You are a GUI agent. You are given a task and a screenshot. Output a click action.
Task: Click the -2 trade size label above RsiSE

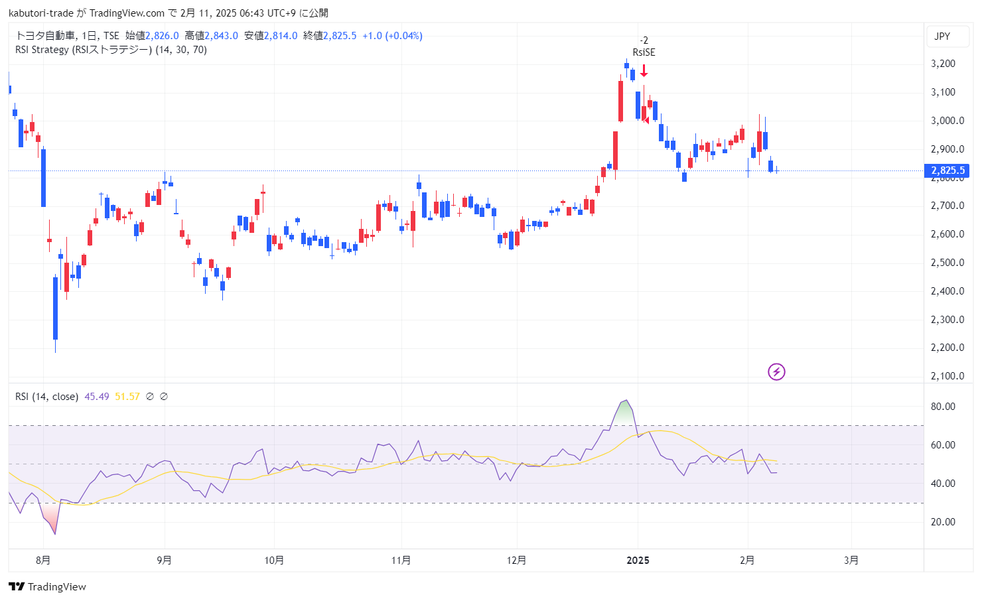(x=644, y=40)
